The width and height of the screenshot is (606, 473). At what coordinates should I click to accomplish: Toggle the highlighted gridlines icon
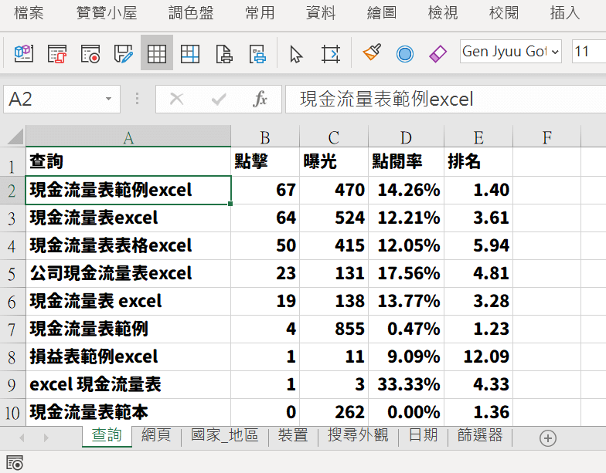pos(157,52)
